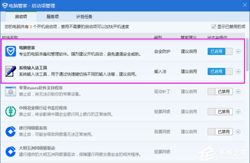Viewport: 250px width, 163px height.
Task: Click description starting 系统输入法工具，用于通过快捷键
Action: pos(78,74)
